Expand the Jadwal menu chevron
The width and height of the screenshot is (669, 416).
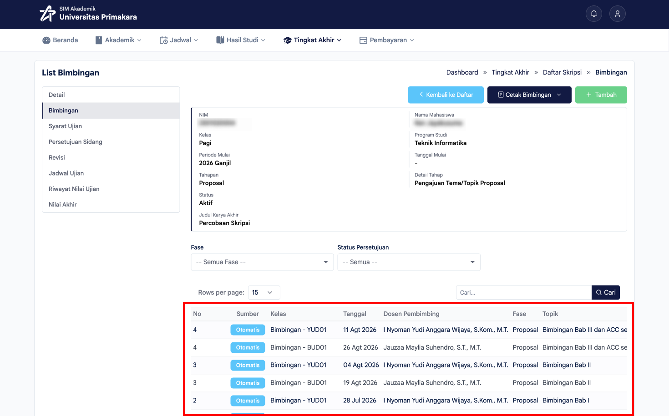click(196, 40)
